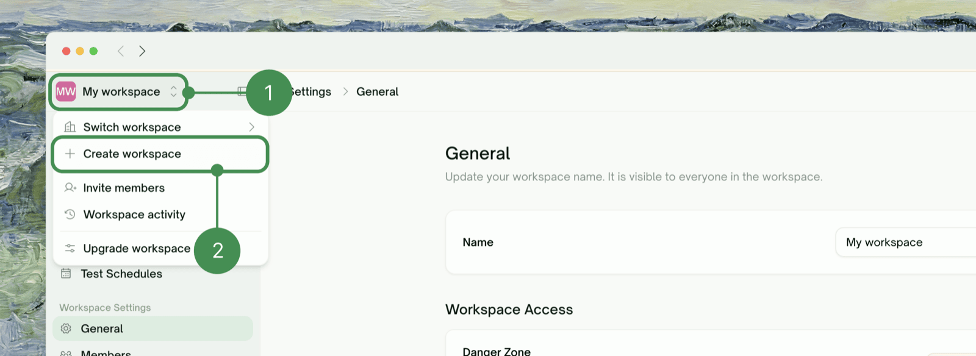Click the MW workspace avatar icon
The width and height of the screenshot is (976, 356).
(x=66, y=92)
